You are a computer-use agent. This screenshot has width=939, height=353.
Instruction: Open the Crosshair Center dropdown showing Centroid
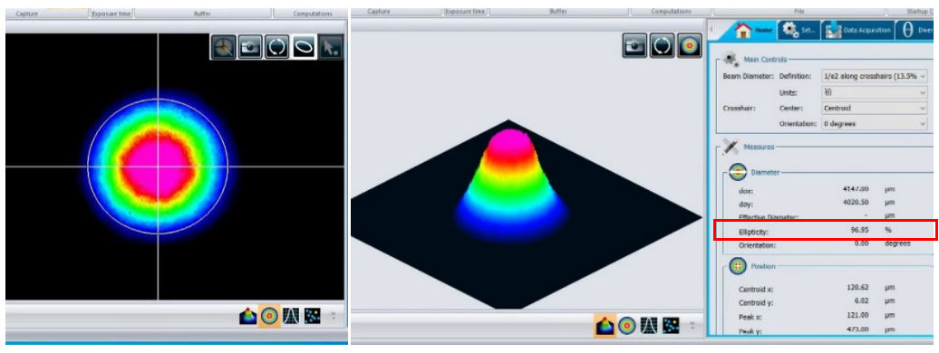point(875,109)
